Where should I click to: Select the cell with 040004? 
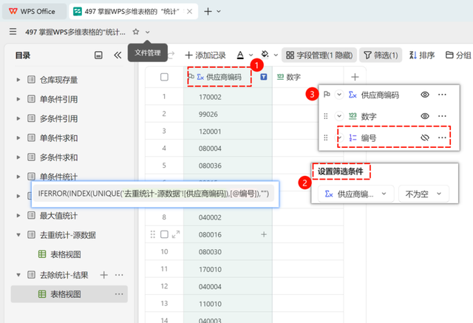[228, 287]
